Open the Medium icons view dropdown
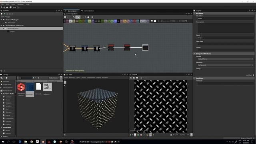 (54, 78)
